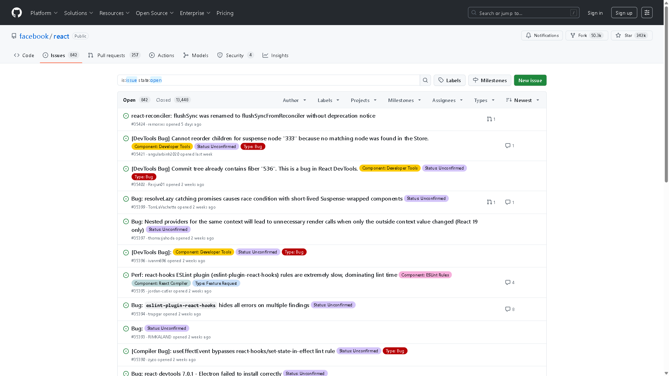Click the magnifier icon in the issues filter bar

[x=425, y=80]
